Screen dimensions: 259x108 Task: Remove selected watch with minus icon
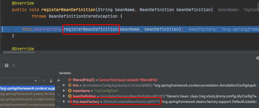click(58, 87)
